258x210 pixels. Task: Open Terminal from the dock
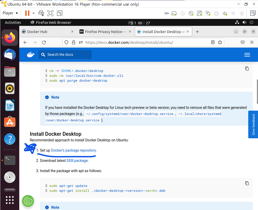pos(10,160)
